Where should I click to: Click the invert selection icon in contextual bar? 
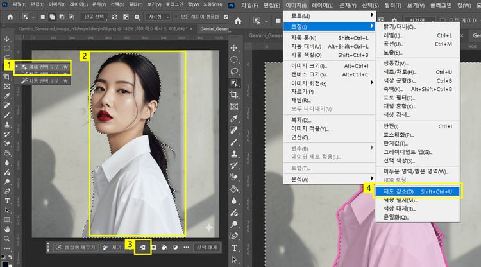[x=144, y=247]
